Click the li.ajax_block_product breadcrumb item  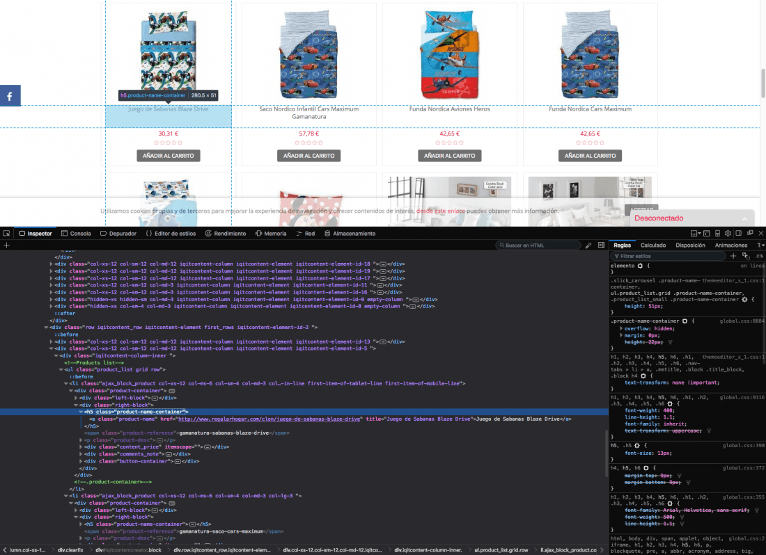(568, 550)
